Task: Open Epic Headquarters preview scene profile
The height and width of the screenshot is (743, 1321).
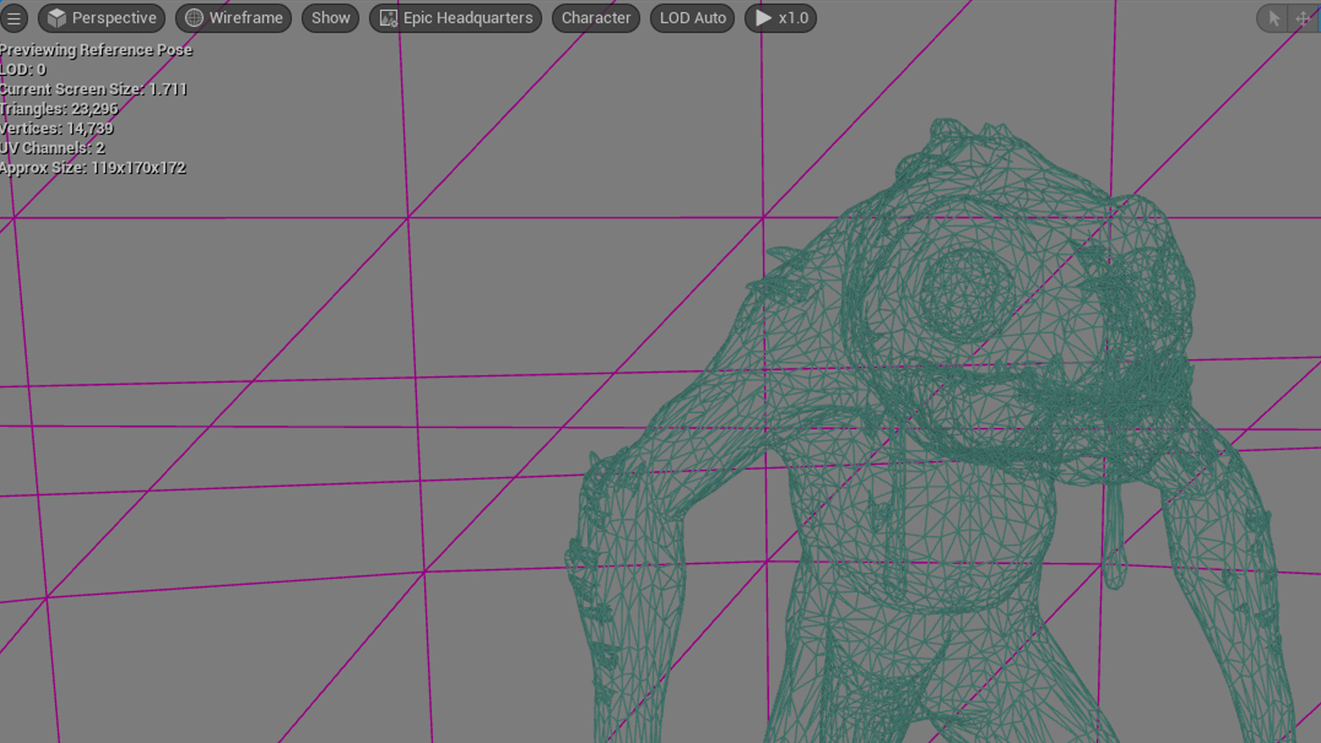Action: tap(456, 19)
